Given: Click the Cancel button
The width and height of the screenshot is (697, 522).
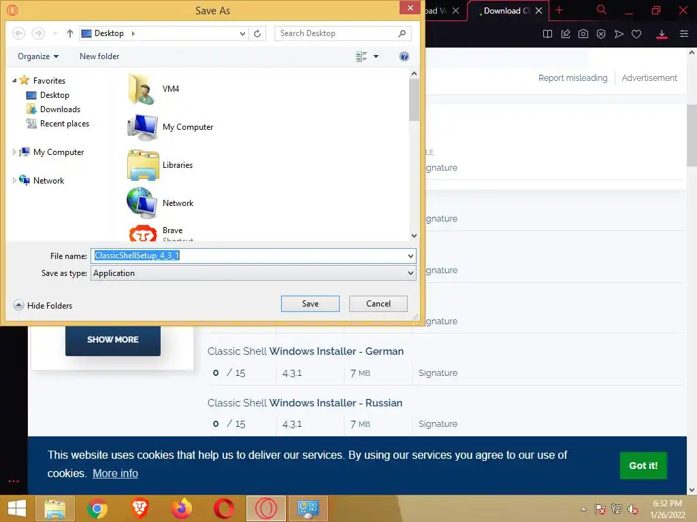Looking at the screenshot, I should (378, 304).
